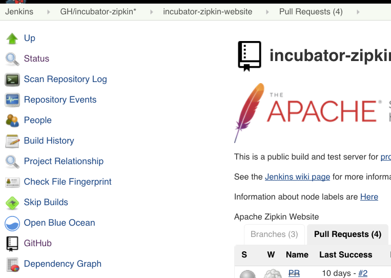
Task: Expand the arrow after GH/incubator-zipkin* breadcrumb
Action: point(151,12)
